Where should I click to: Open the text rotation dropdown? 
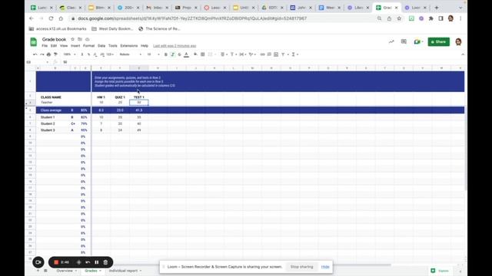tap(252, 54)
